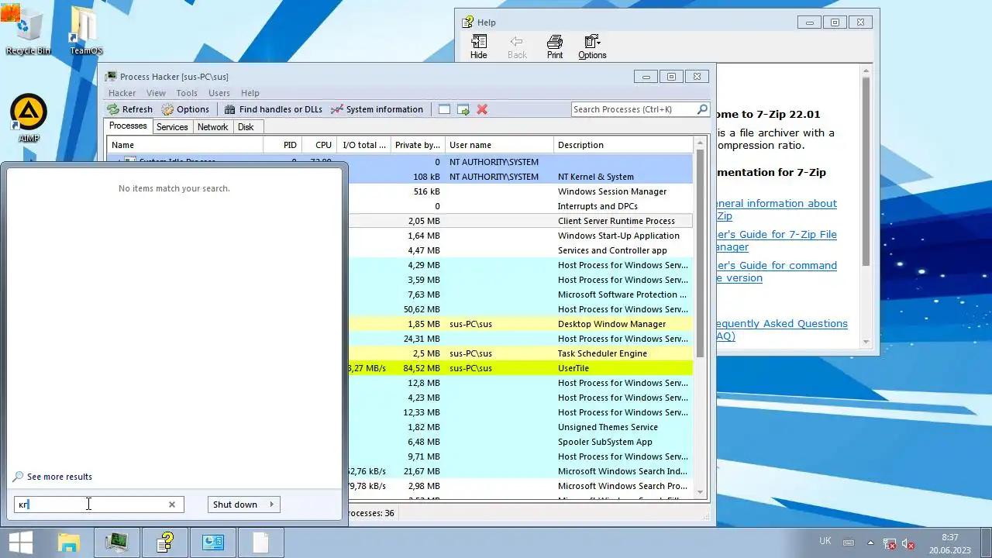
Task: Click the Find window toolbar icon
Action: (x=444, y=109)
